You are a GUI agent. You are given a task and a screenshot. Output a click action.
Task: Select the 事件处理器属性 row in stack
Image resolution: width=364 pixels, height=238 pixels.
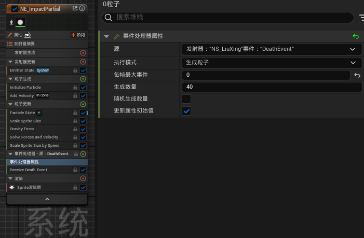pos(47,162)
